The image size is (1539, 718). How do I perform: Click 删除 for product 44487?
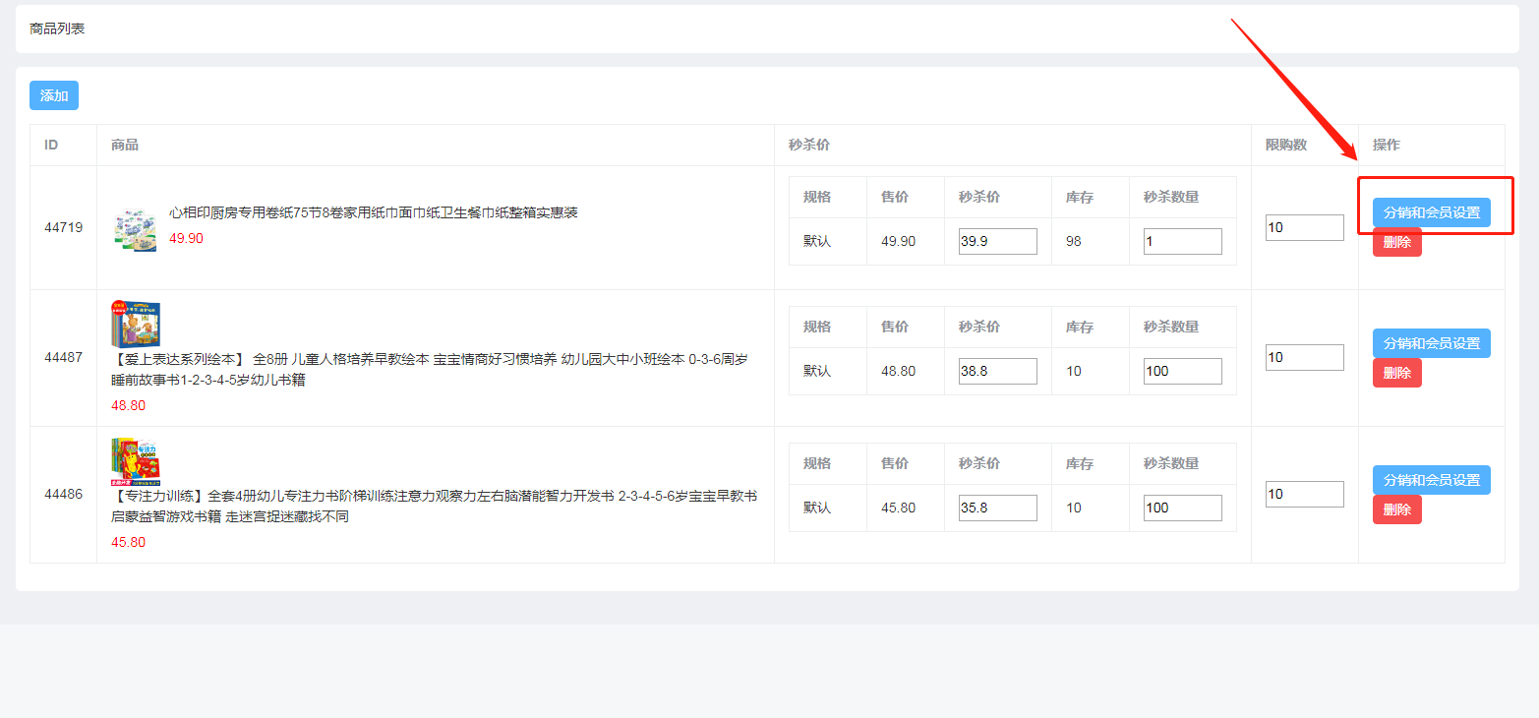[x=1396, y=373]
